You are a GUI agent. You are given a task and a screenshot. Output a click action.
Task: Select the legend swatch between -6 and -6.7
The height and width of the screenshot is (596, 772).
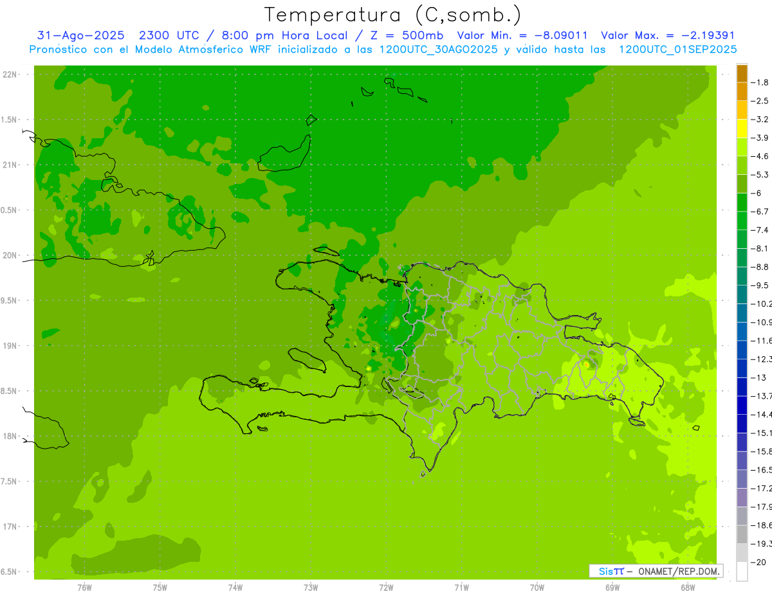742,203
